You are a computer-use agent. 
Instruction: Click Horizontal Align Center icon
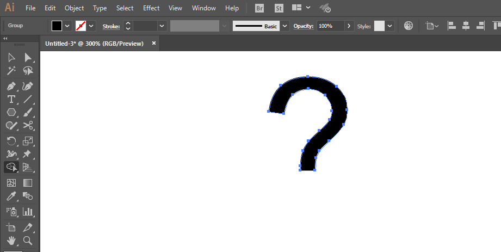pos(466,26)
